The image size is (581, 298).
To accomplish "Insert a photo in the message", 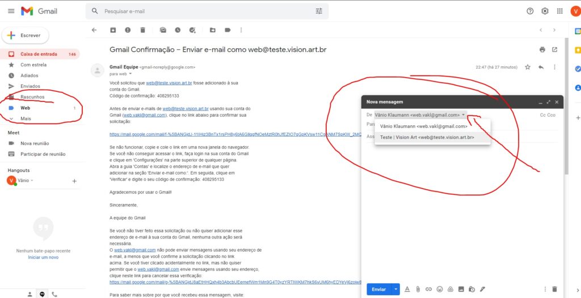I will pyautogui.click(x=461, y=289).
